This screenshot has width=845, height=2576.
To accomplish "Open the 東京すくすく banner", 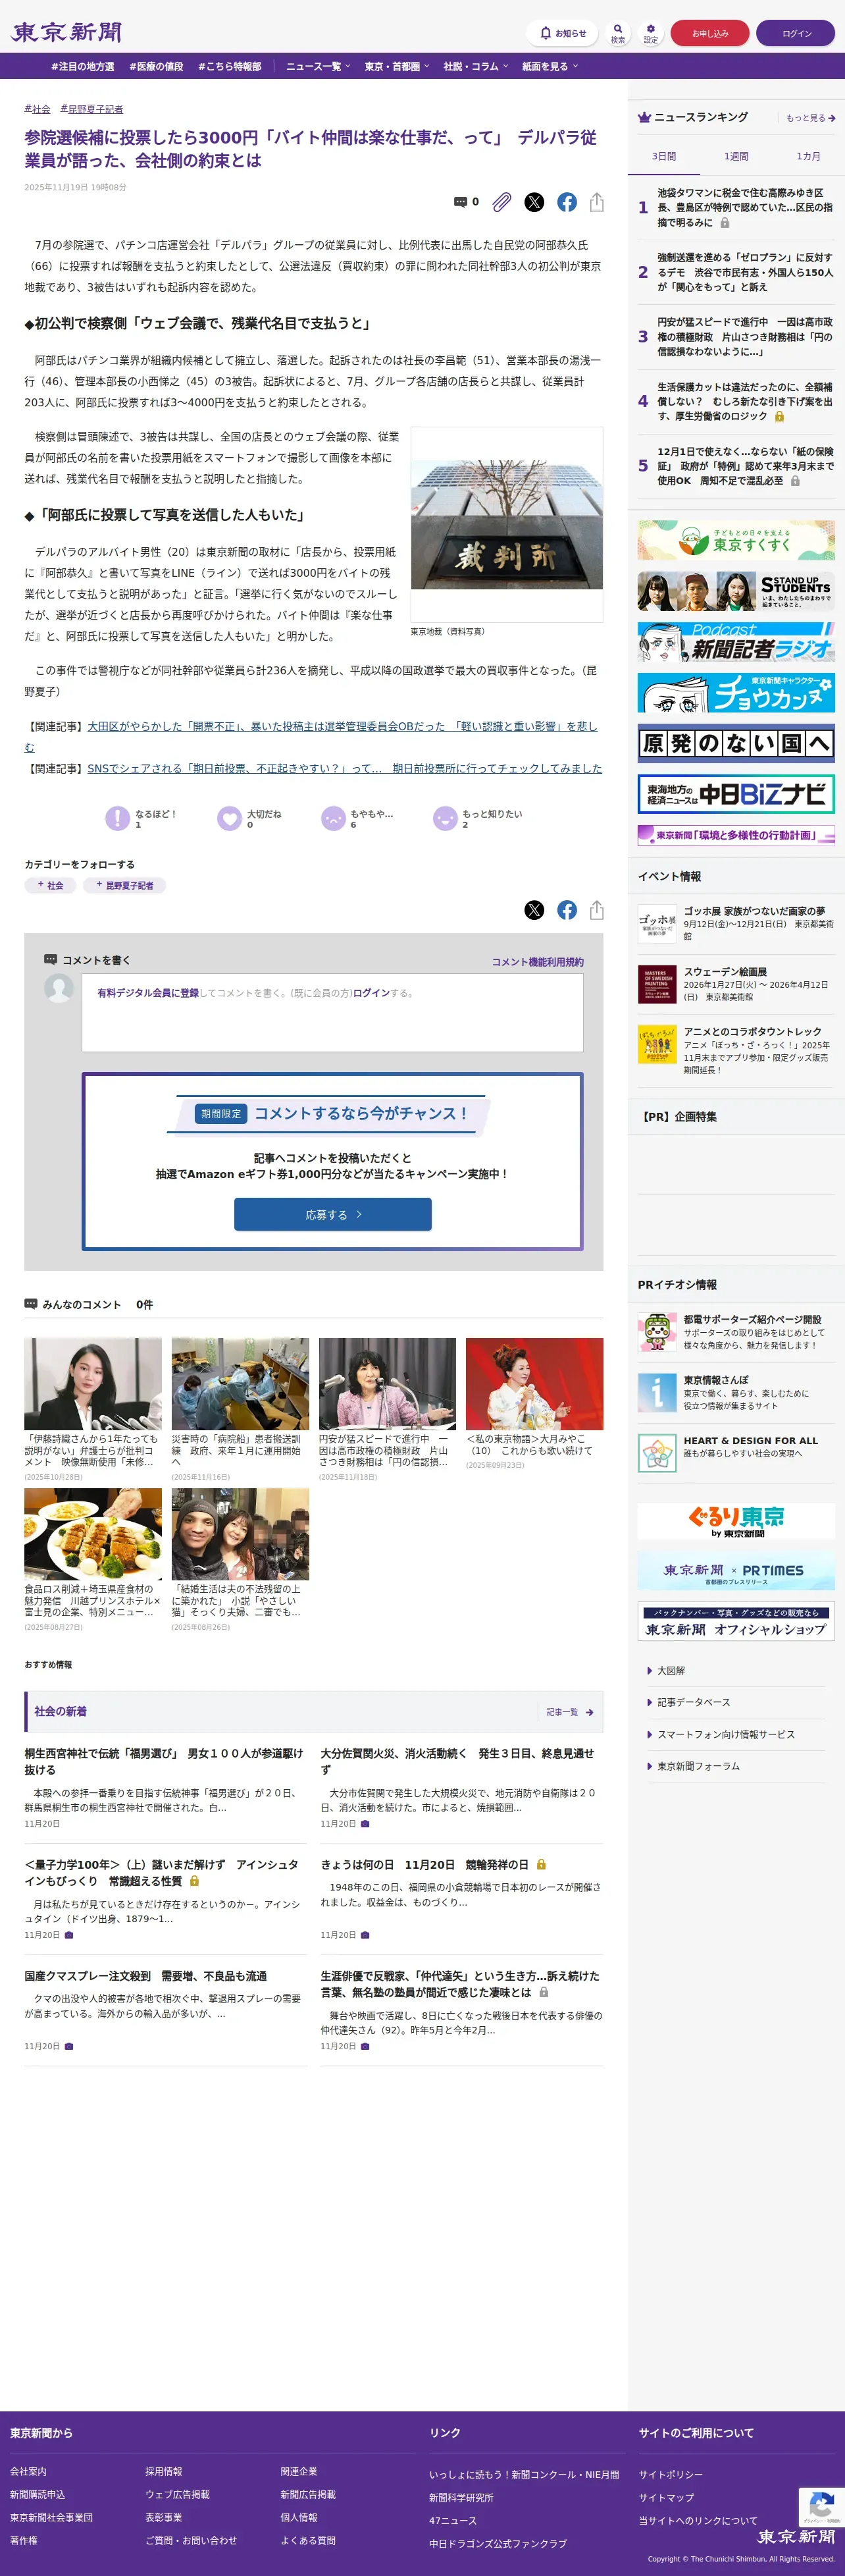I will coord(736,540).
